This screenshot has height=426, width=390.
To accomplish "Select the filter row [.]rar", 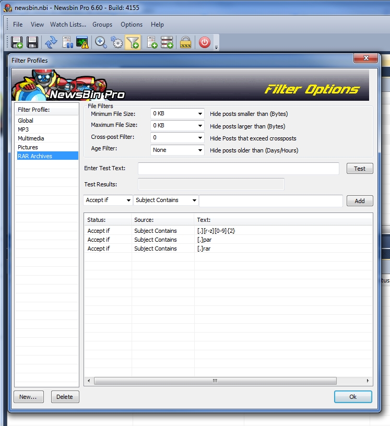I will pyautogui.click(x=228, y=249).
